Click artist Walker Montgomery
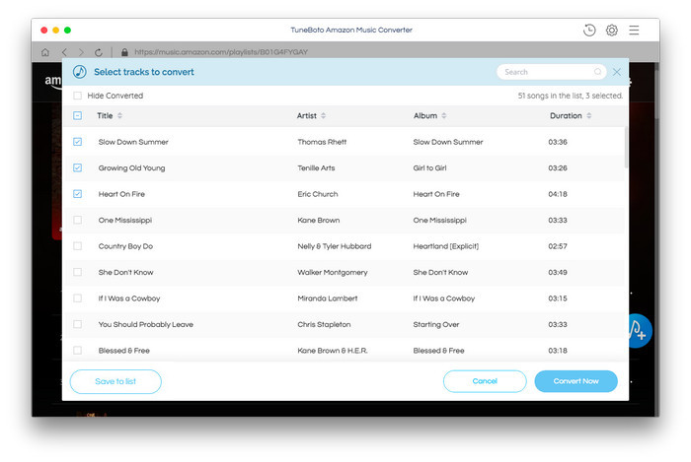This screenshot has width=691, height=462. 333,272
